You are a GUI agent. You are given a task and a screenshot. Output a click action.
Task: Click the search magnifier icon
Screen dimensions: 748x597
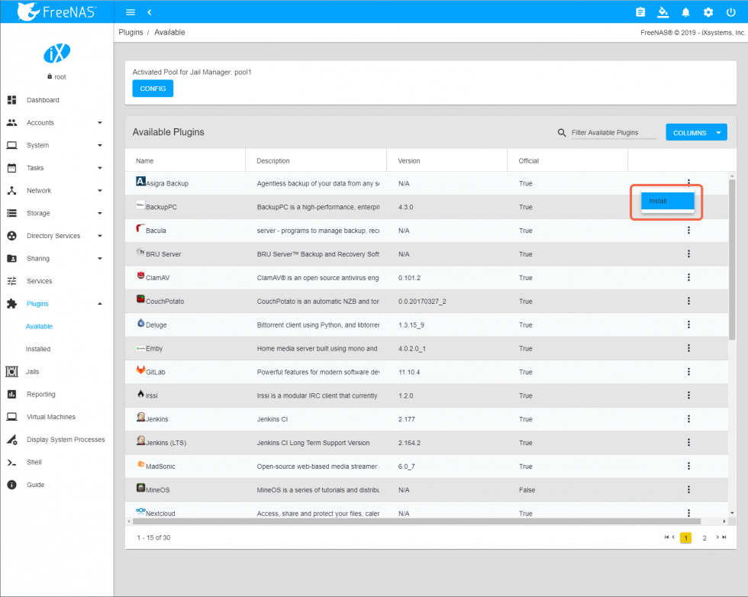click(562, 132)
